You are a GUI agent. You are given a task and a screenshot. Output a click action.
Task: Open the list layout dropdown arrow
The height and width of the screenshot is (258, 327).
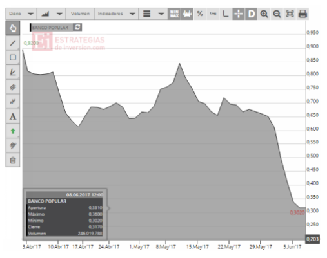(161, 14)
